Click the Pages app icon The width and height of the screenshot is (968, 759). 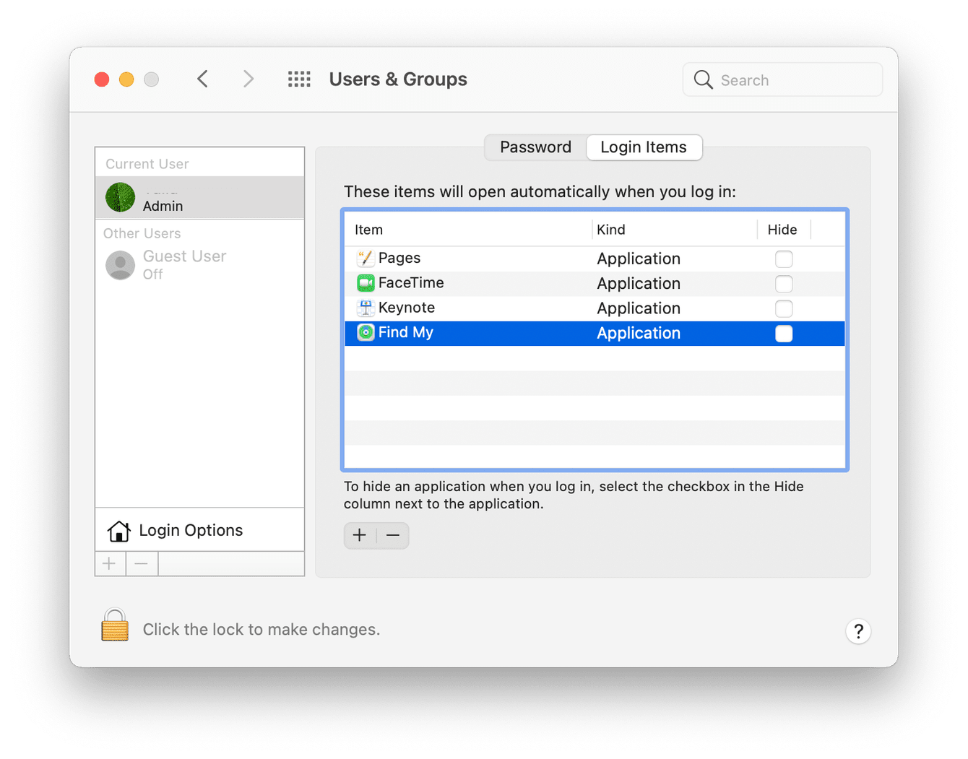pyautogui.click(x=366, y=258)
